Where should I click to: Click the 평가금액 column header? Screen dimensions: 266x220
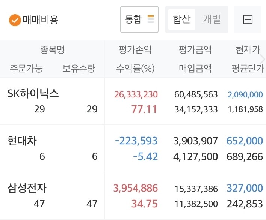point(195,50)
